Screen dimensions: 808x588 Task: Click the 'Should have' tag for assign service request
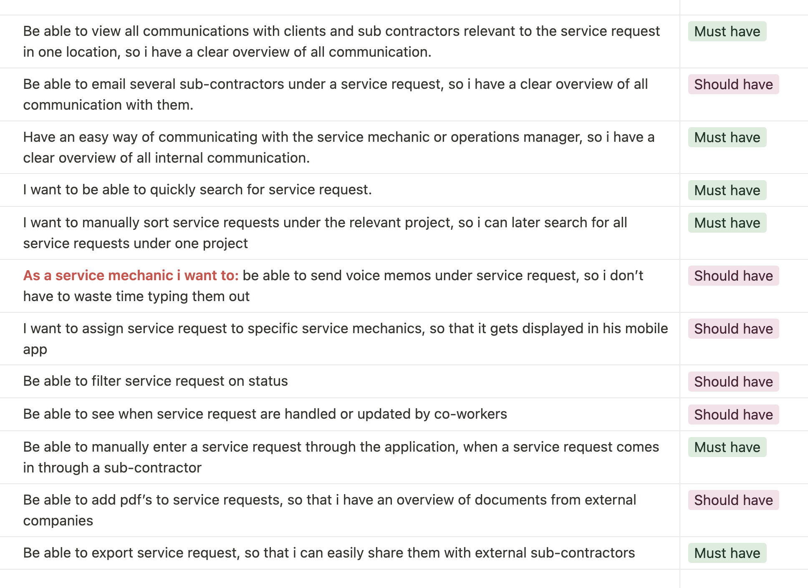click(x=733, y=329)
